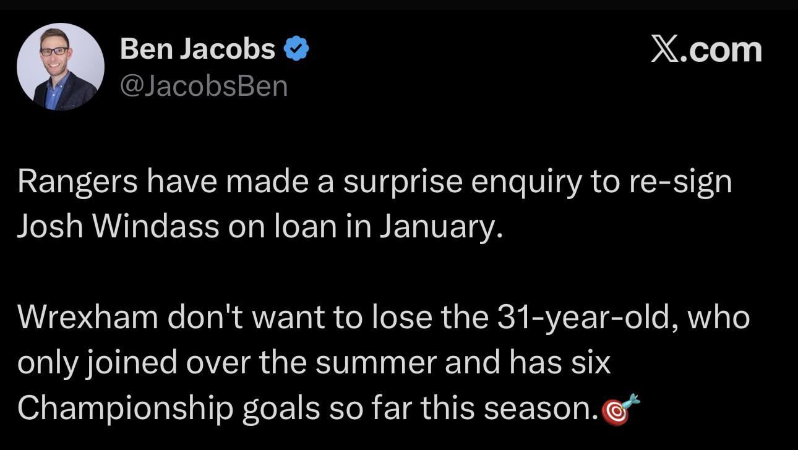Select the name "Josh Windass"
This screenshot has height=450, width=798.
click(x=118, y=228)
